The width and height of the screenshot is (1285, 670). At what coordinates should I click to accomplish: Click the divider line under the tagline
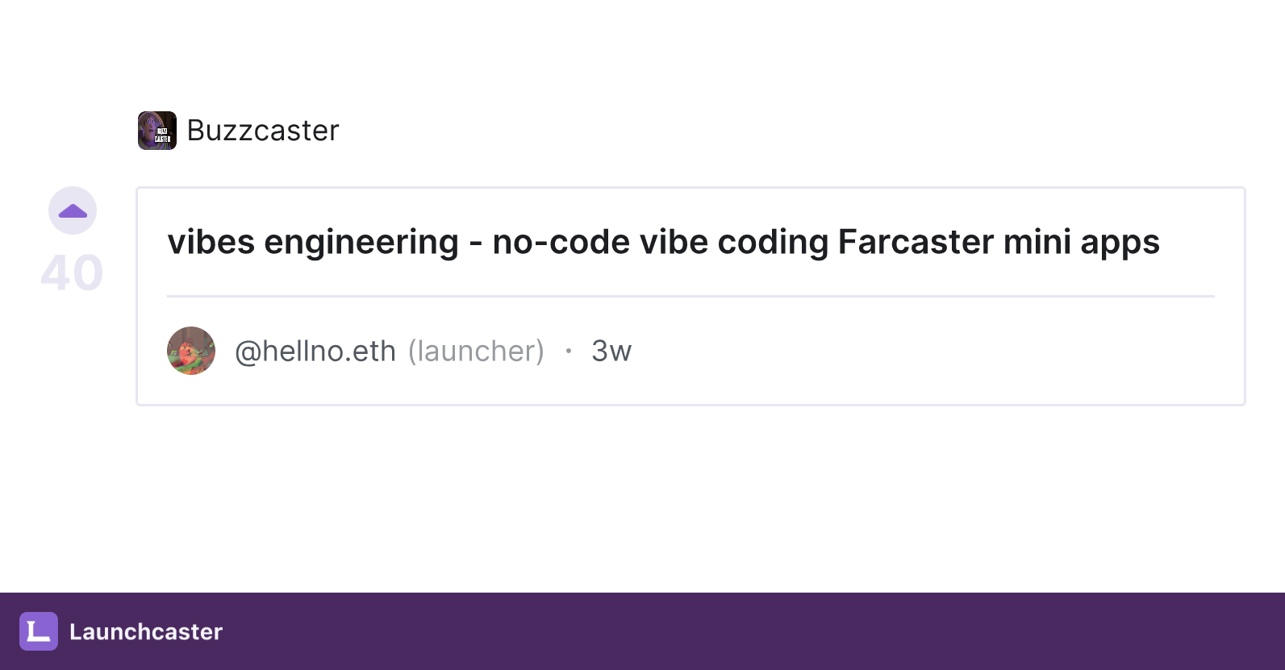click(x=690, y=297)
